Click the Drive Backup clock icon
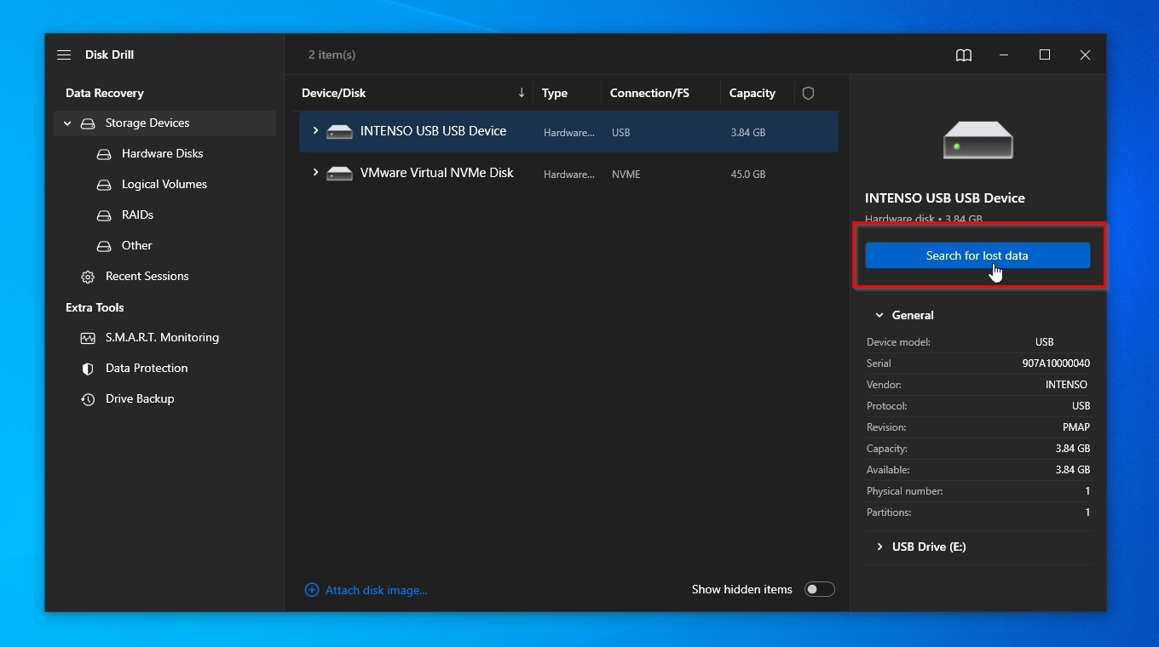The height and width of the screenshot is (647, 1159). [88, 399]
